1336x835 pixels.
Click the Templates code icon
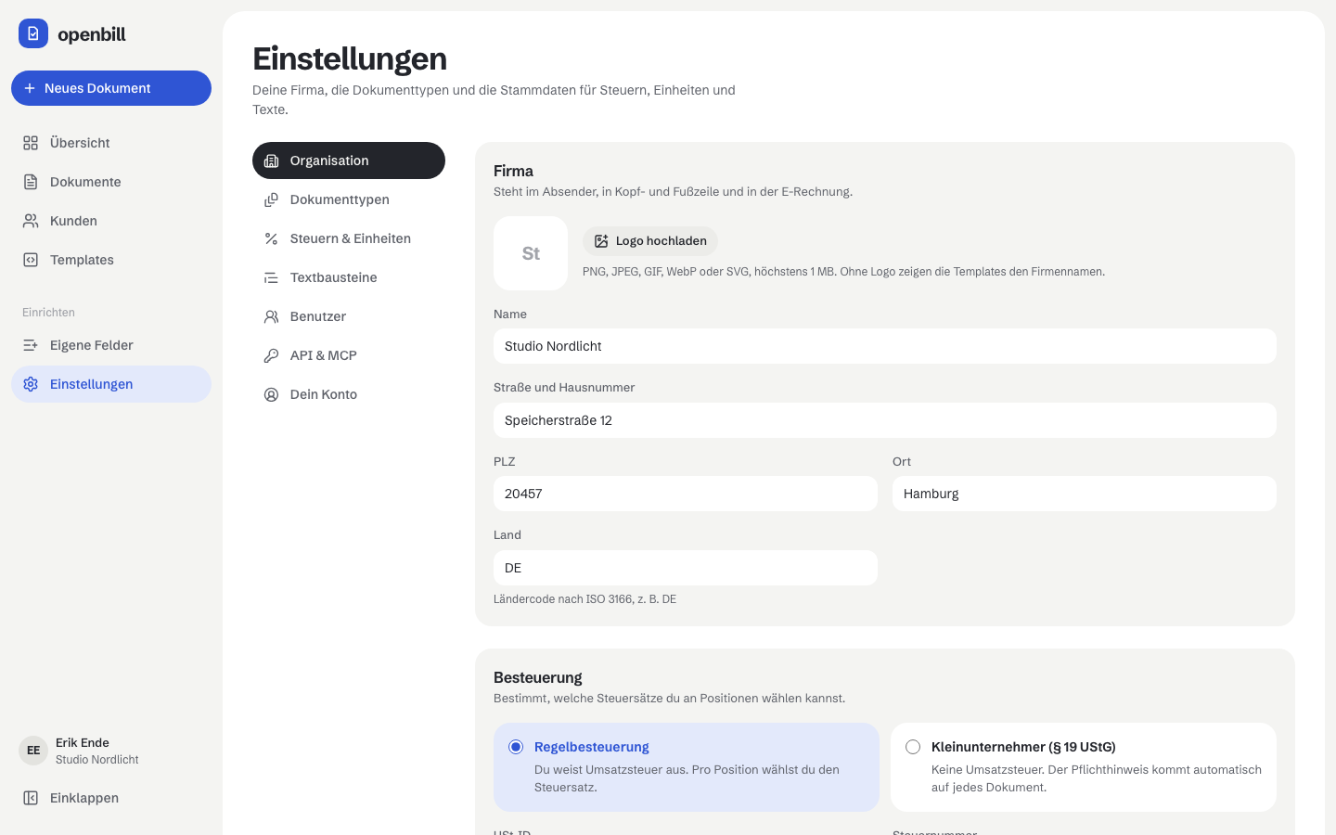31,260
